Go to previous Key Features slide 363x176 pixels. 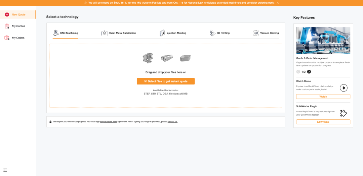[x=298, y=72]
